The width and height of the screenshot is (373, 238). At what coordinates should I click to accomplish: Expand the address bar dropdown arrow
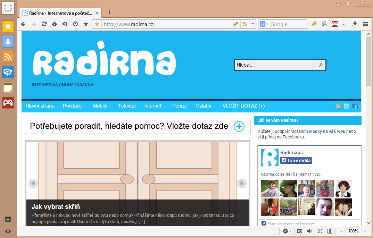(253, 24)
